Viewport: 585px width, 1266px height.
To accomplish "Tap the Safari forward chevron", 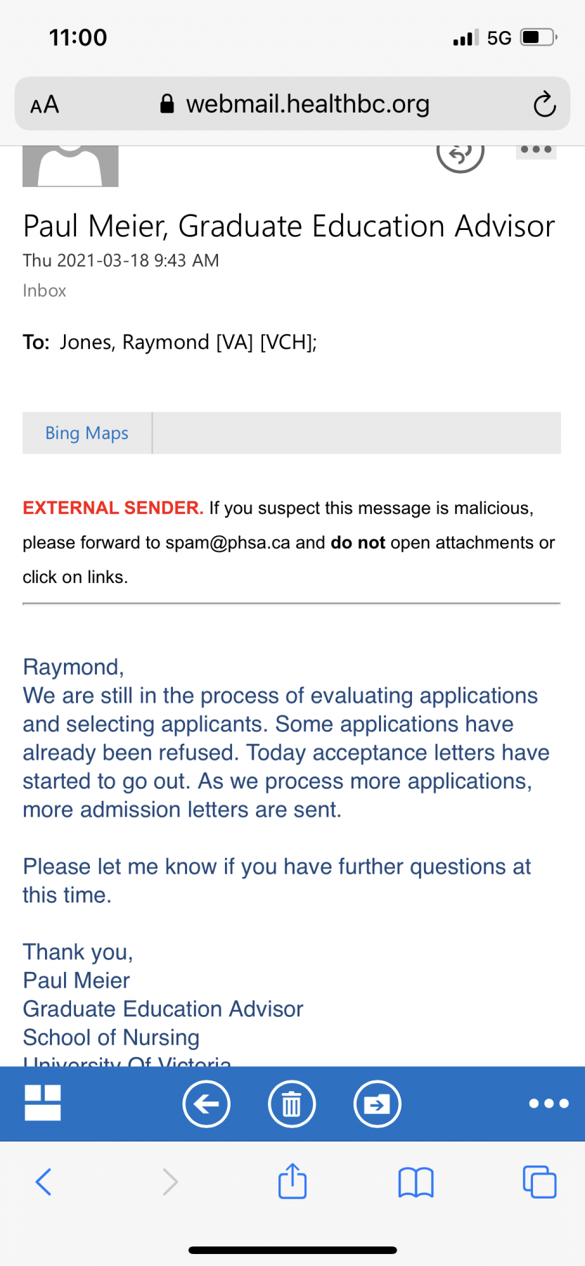I will (170, 1182).
